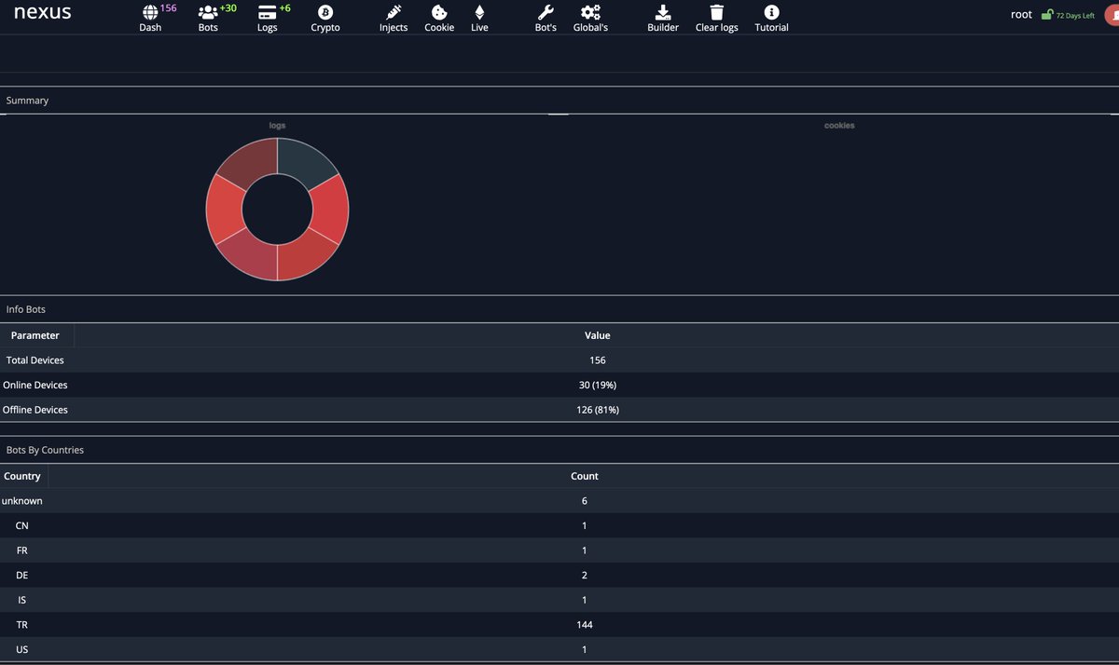Click the +30 badge next to Bots
This screenshot has height=665, width=1119.
click(228, 7)
